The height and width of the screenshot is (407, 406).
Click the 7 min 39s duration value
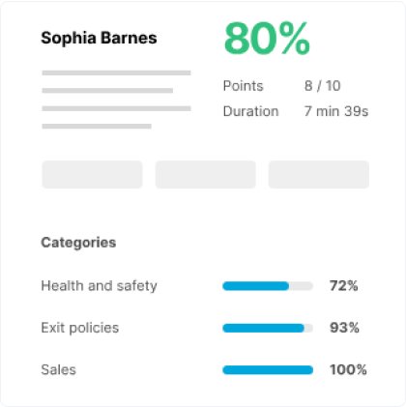[x=336, y=111]
